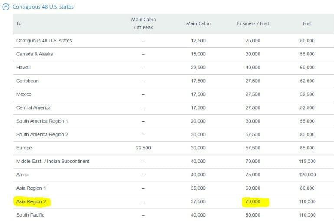
Task: Click Asia Region 1 Business 60,000 value
Action: 253,188
